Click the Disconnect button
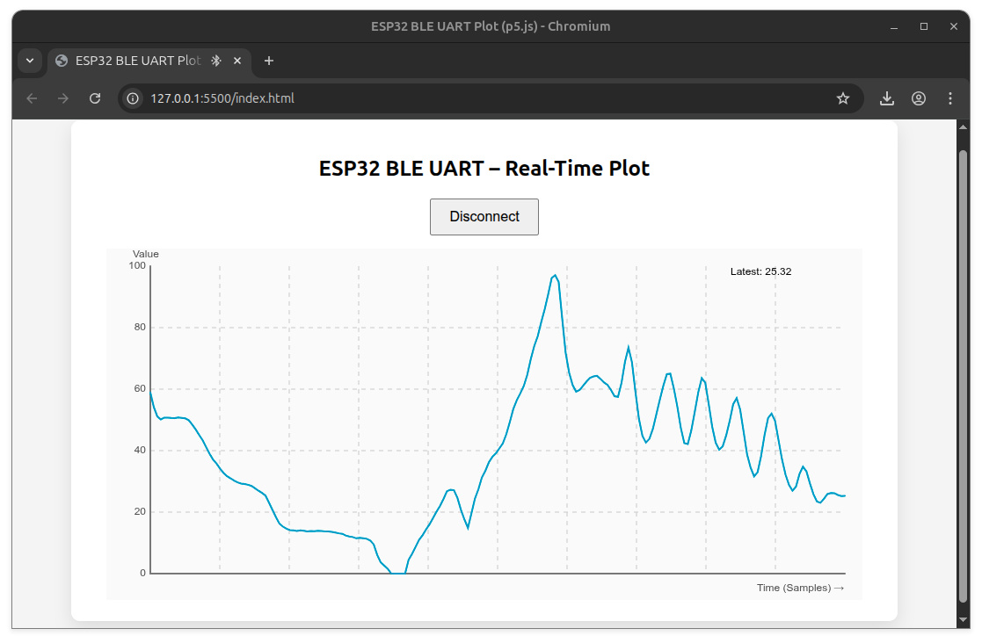The width and height of the screenshot is (982, 643). (484, 217)
